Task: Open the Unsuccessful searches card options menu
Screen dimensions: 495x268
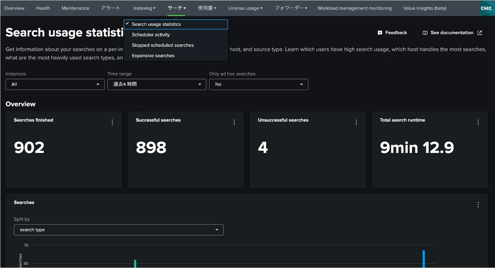Action: pyautogui.click(x=356, y=122)
